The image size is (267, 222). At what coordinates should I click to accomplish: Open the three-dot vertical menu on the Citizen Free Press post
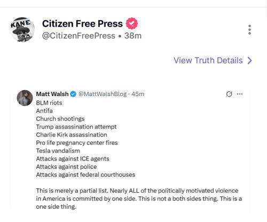click(x=249, y=29)
